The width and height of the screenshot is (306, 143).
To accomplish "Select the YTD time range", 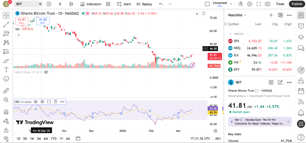I will [54, 139].
